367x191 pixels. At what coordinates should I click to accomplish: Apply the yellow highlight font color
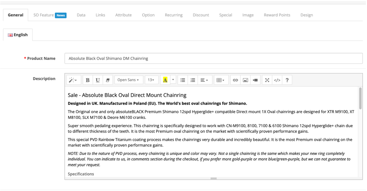click(x=165, y=80)
